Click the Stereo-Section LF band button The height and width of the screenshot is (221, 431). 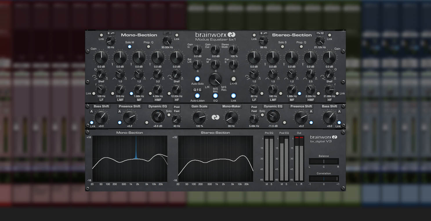[254, 100]
